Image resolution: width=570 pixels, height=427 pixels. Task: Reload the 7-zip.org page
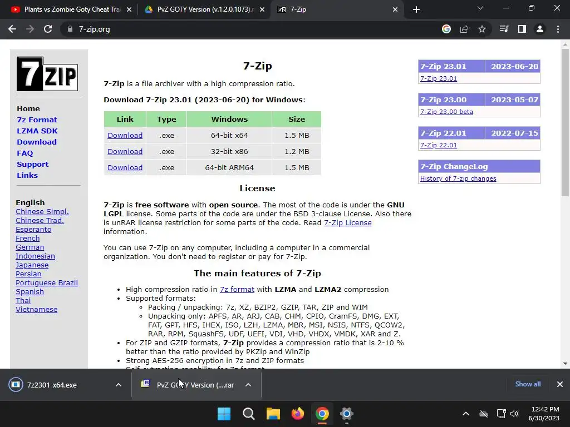tap(48, 29)
